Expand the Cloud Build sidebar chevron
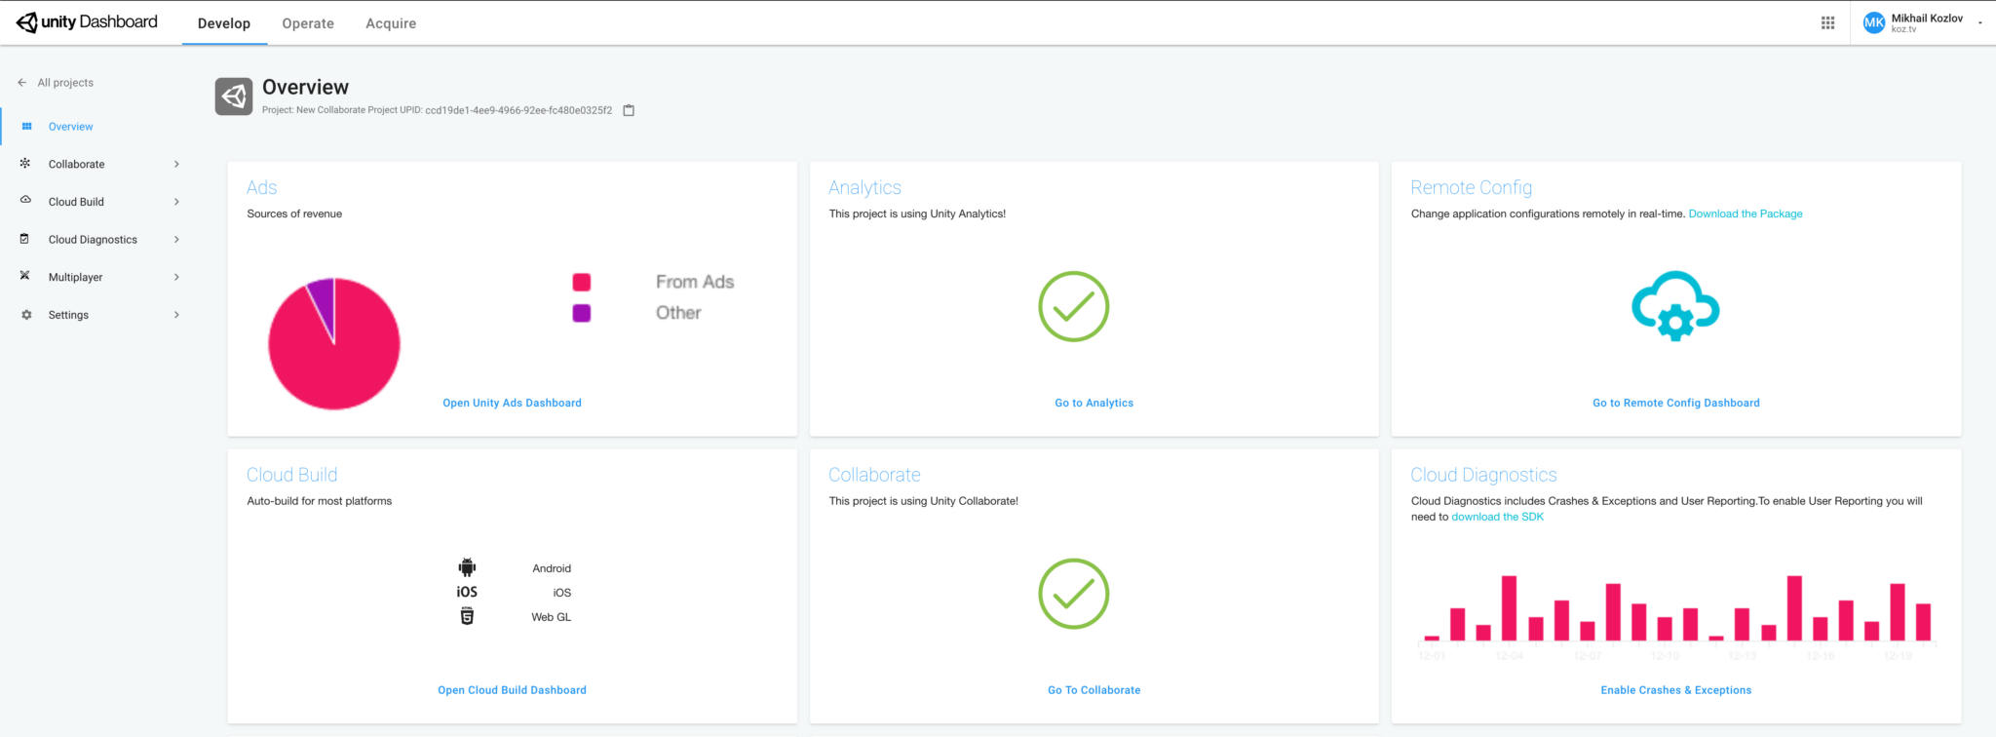The image size is (1996, 737). (176, 202)
